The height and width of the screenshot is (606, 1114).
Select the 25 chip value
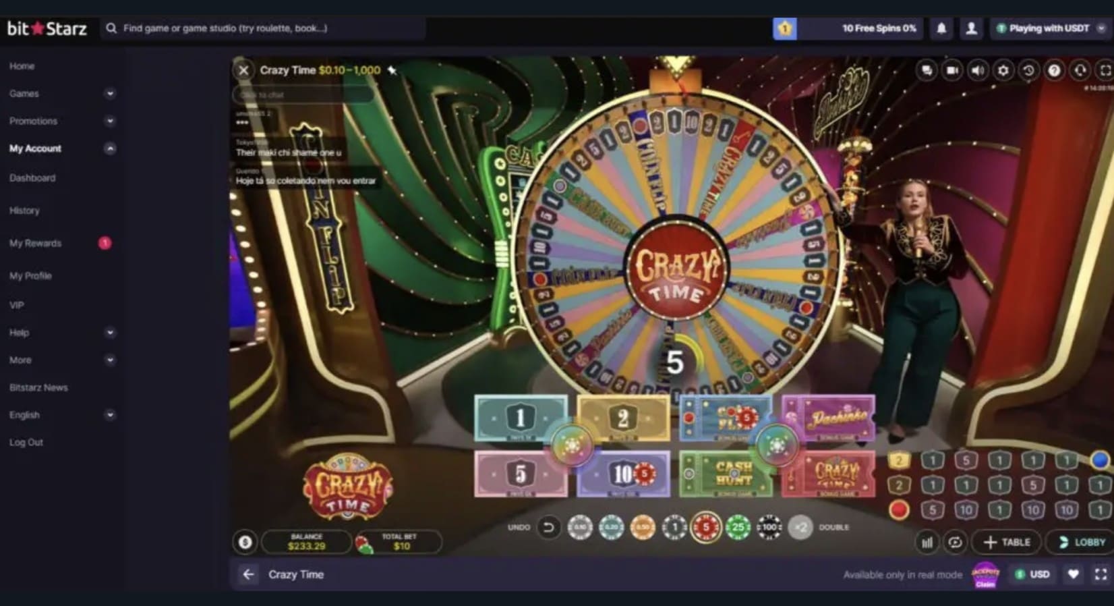[x=737, y=527]
